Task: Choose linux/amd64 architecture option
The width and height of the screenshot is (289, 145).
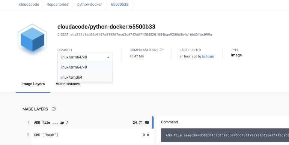Action: click(85, 77)
